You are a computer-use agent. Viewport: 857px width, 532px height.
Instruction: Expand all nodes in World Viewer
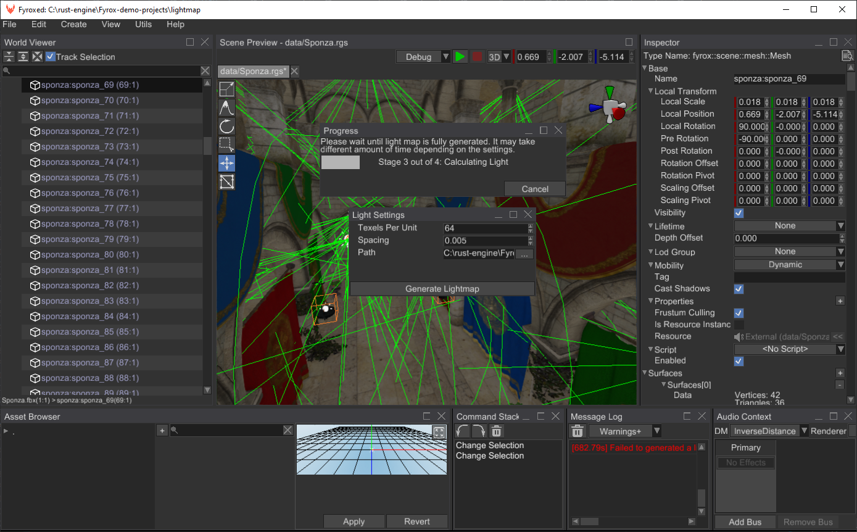pyautogui.click(x=23, y=57)
